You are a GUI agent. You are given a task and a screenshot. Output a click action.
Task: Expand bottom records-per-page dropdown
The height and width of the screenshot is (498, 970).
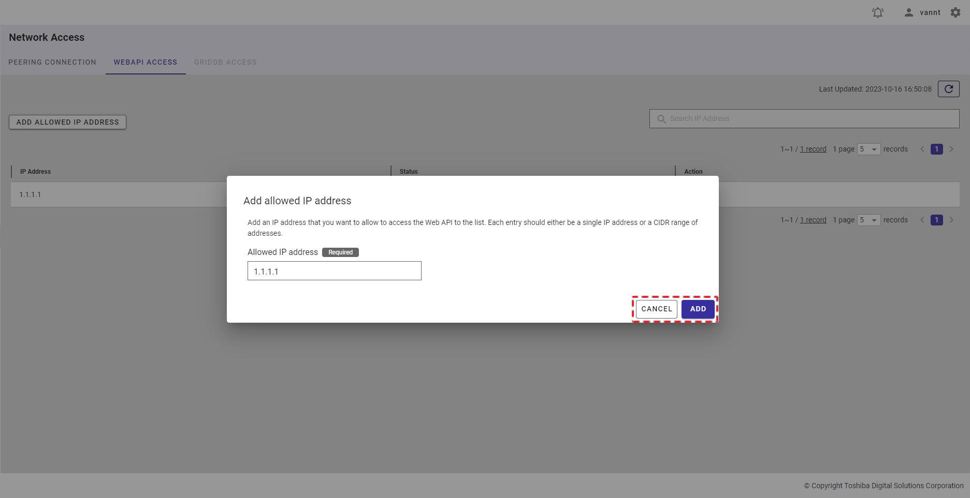[868, 220]
